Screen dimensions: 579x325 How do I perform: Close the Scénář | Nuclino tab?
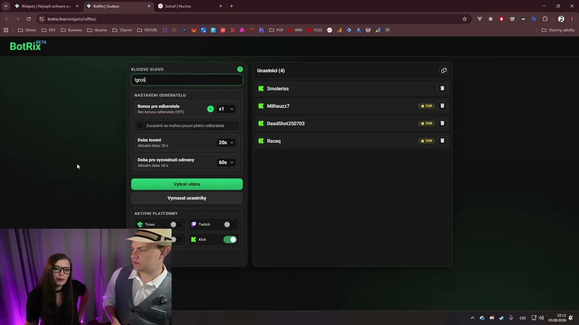[221, 6]
